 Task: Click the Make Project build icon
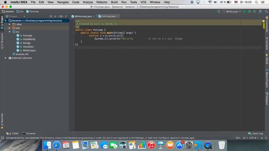pyautogui.click(x=219, y=11)
